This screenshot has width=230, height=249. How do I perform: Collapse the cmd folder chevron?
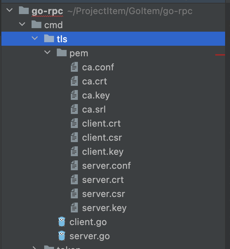tap(22, 24)
